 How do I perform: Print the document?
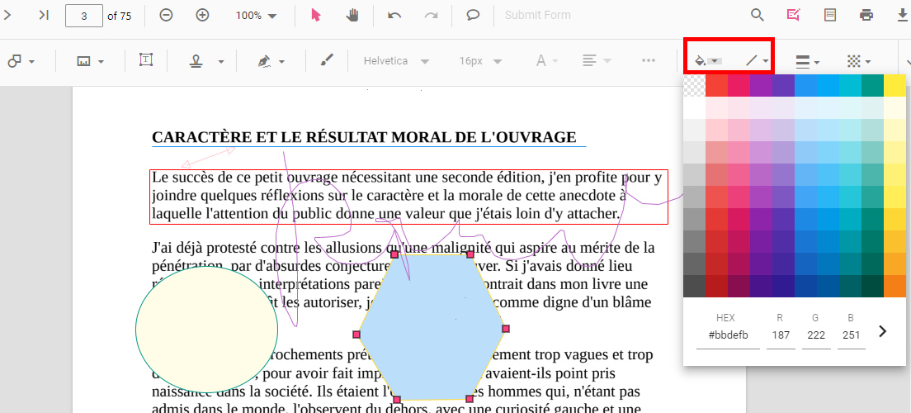[866, 15]
